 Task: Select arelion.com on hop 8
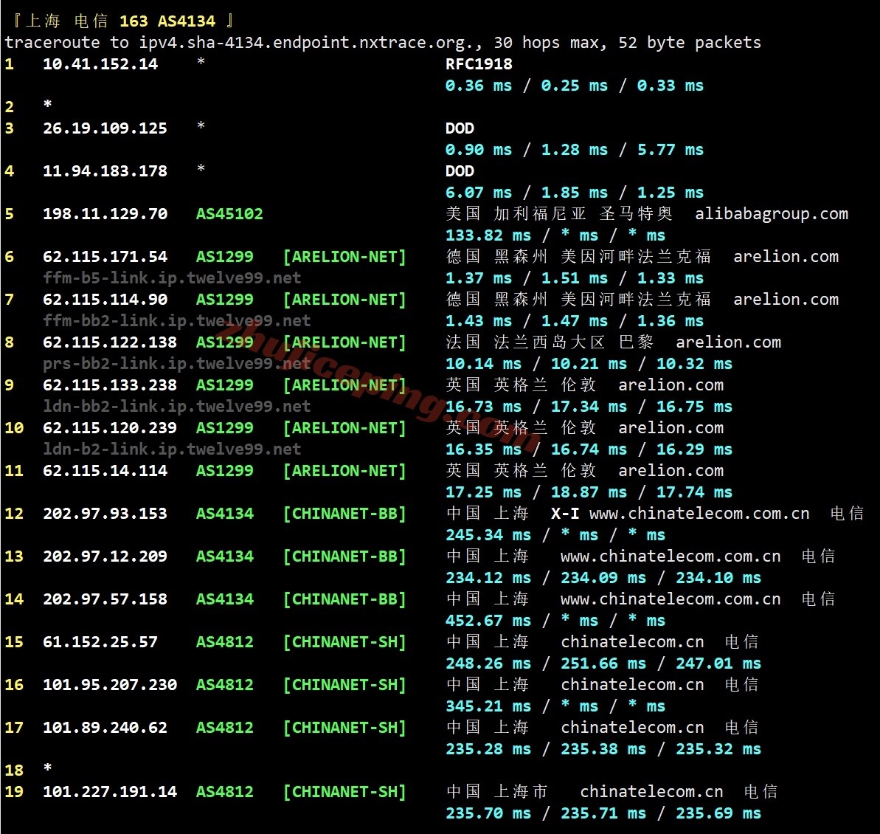tap(729, 342)
